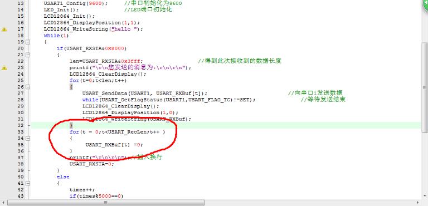Click the horizontal scrollbar right arrow
The height and width of the screenshot is (206, 428).
click(x=419, y=203)
